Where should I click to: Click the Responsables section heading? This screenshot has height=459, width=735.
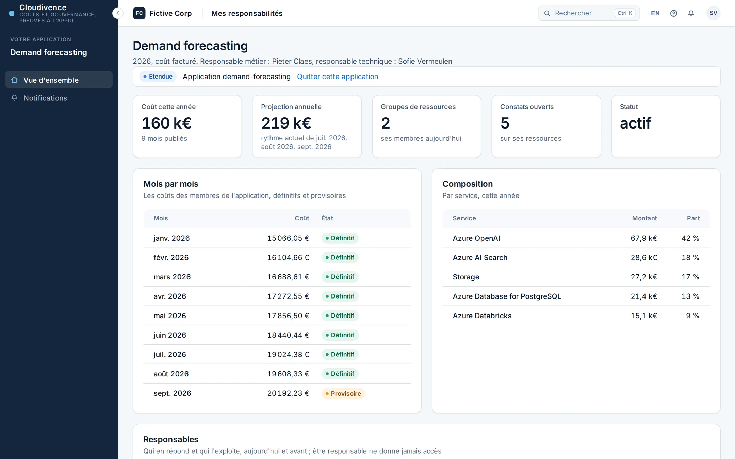coord(171,439)
